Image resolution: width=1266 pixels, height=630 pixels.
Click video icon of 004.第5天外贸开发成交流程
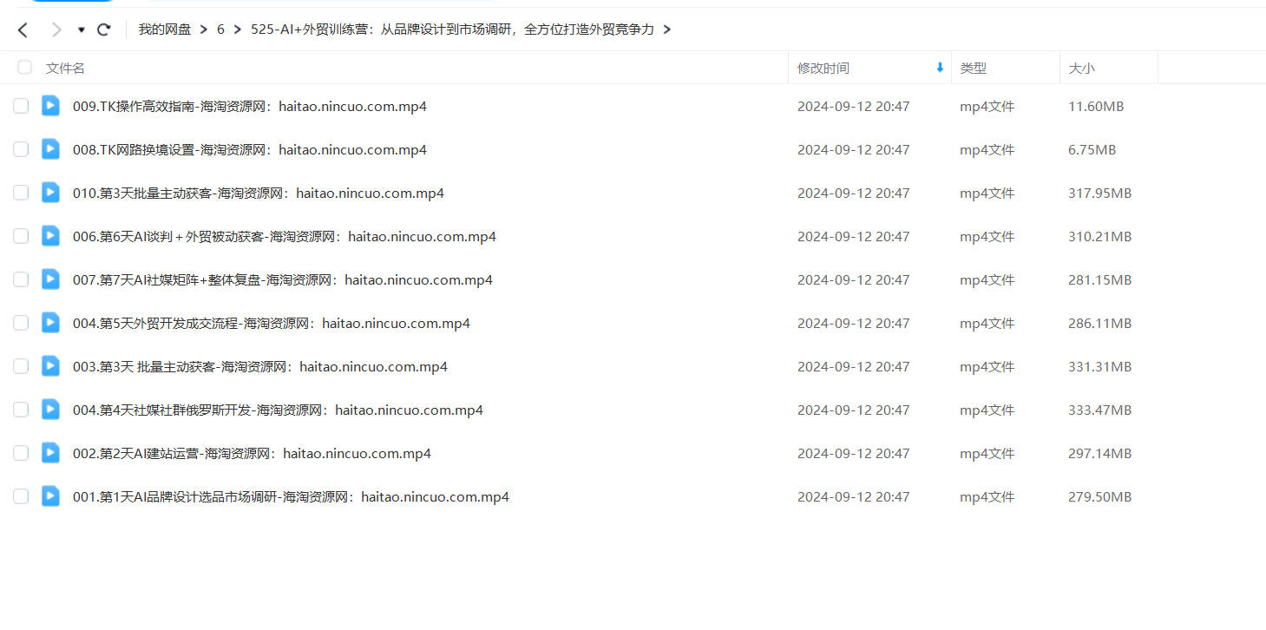pos(51,322)
